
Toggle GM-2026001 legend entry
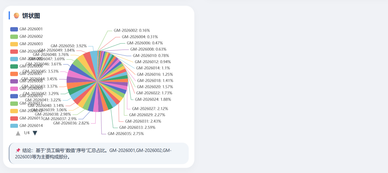(27, 29)
